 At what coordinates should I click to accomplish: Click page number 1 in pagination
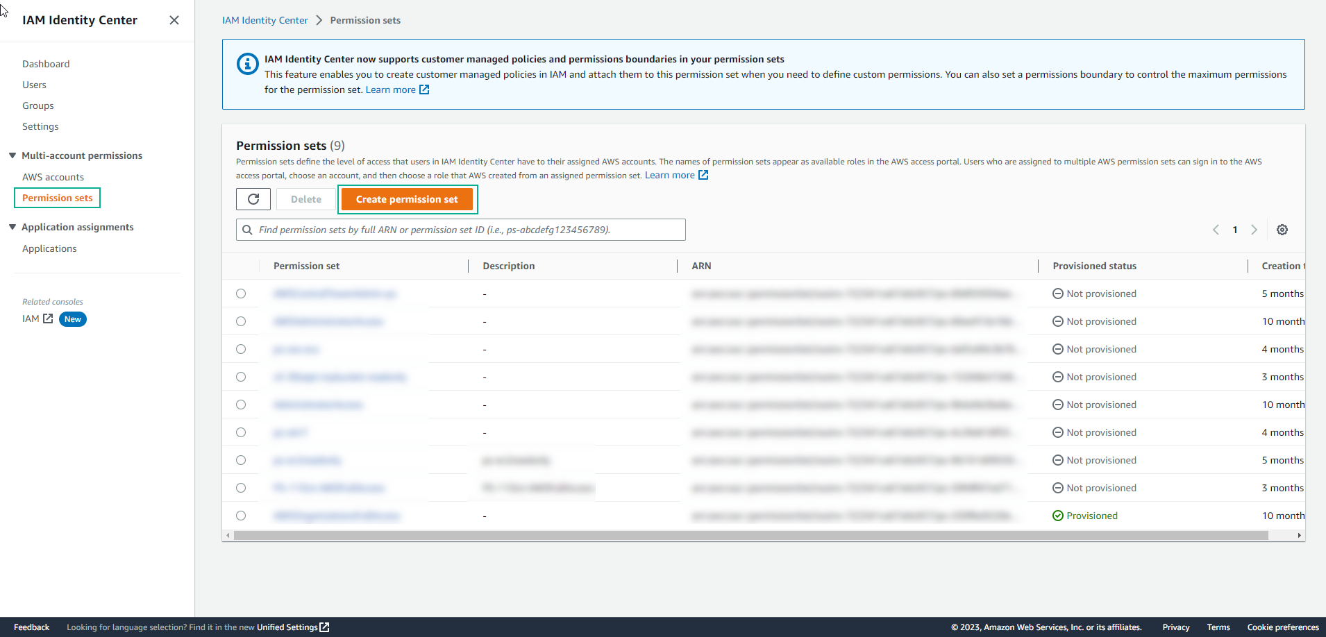(1235, 230)
